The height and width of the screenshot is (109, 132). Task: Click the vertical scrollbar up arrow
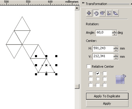tap(77, 8)
